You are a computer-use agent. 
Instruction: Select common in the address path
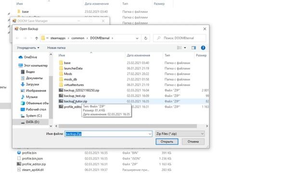tap(78, 38)
